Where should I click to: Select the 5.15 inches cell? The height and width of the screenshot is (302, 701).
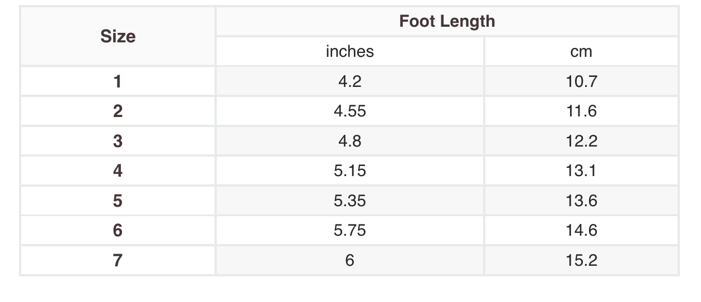350,171
